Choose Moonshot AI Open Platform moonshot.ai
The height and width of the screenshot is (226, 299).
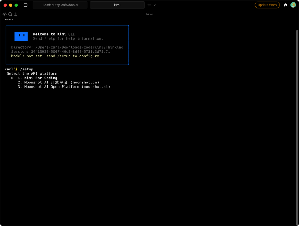(x=67, y=87)
